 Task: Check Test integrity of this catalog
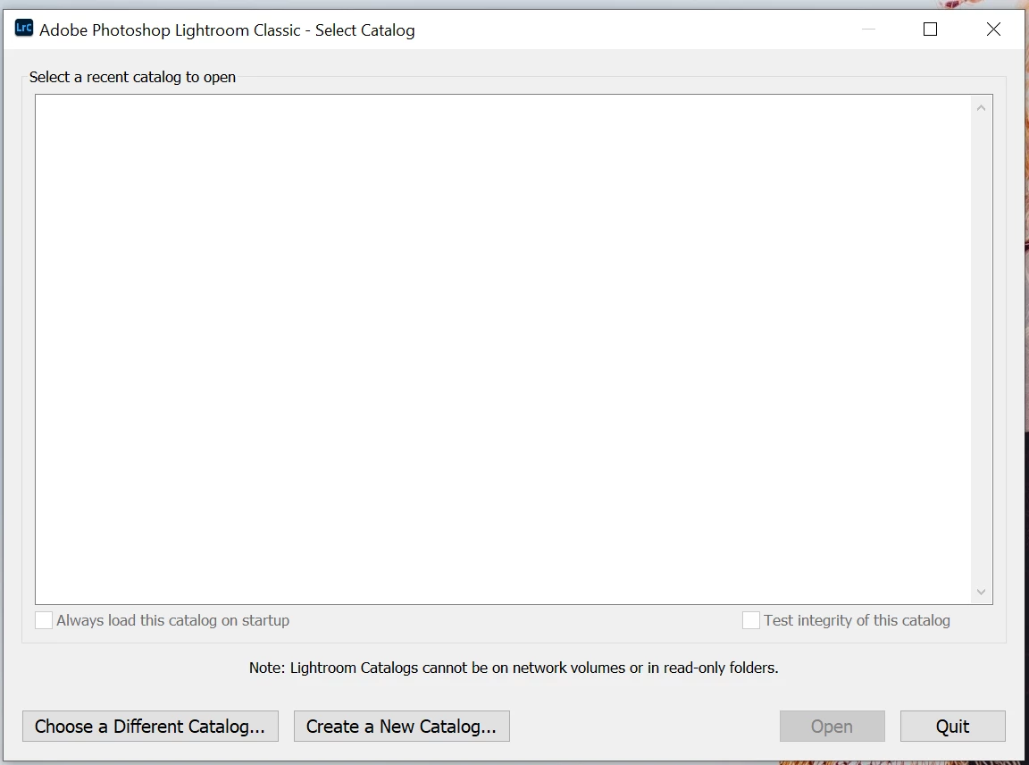pyautogui.click(x=750, y=620)
